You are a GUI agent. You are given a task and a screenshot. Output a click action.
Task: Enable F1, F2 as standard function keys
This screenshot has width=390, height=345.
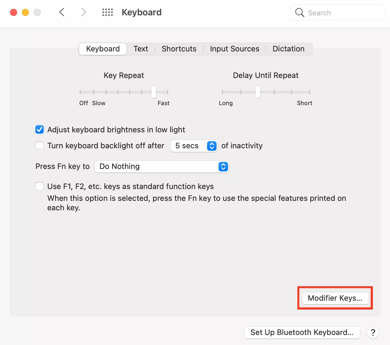tap(40, 186)
